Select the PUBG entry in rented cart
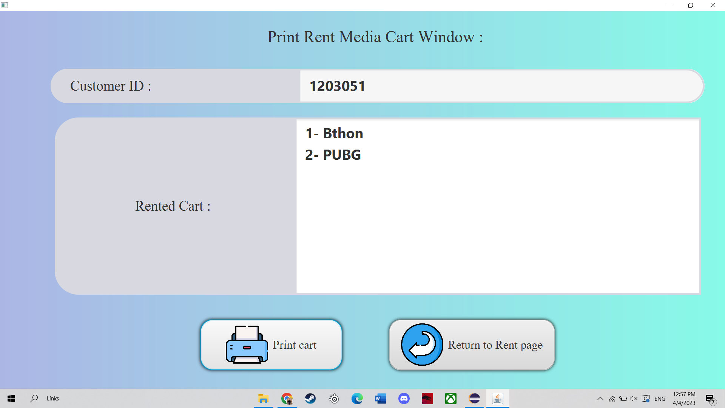Screen dimensions: 725x408 pos(333,155)
